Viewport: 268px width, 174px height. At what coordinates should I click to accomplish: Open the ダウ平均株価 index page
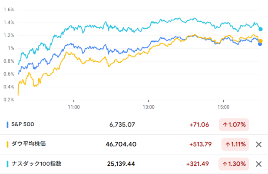pos(29,144)
